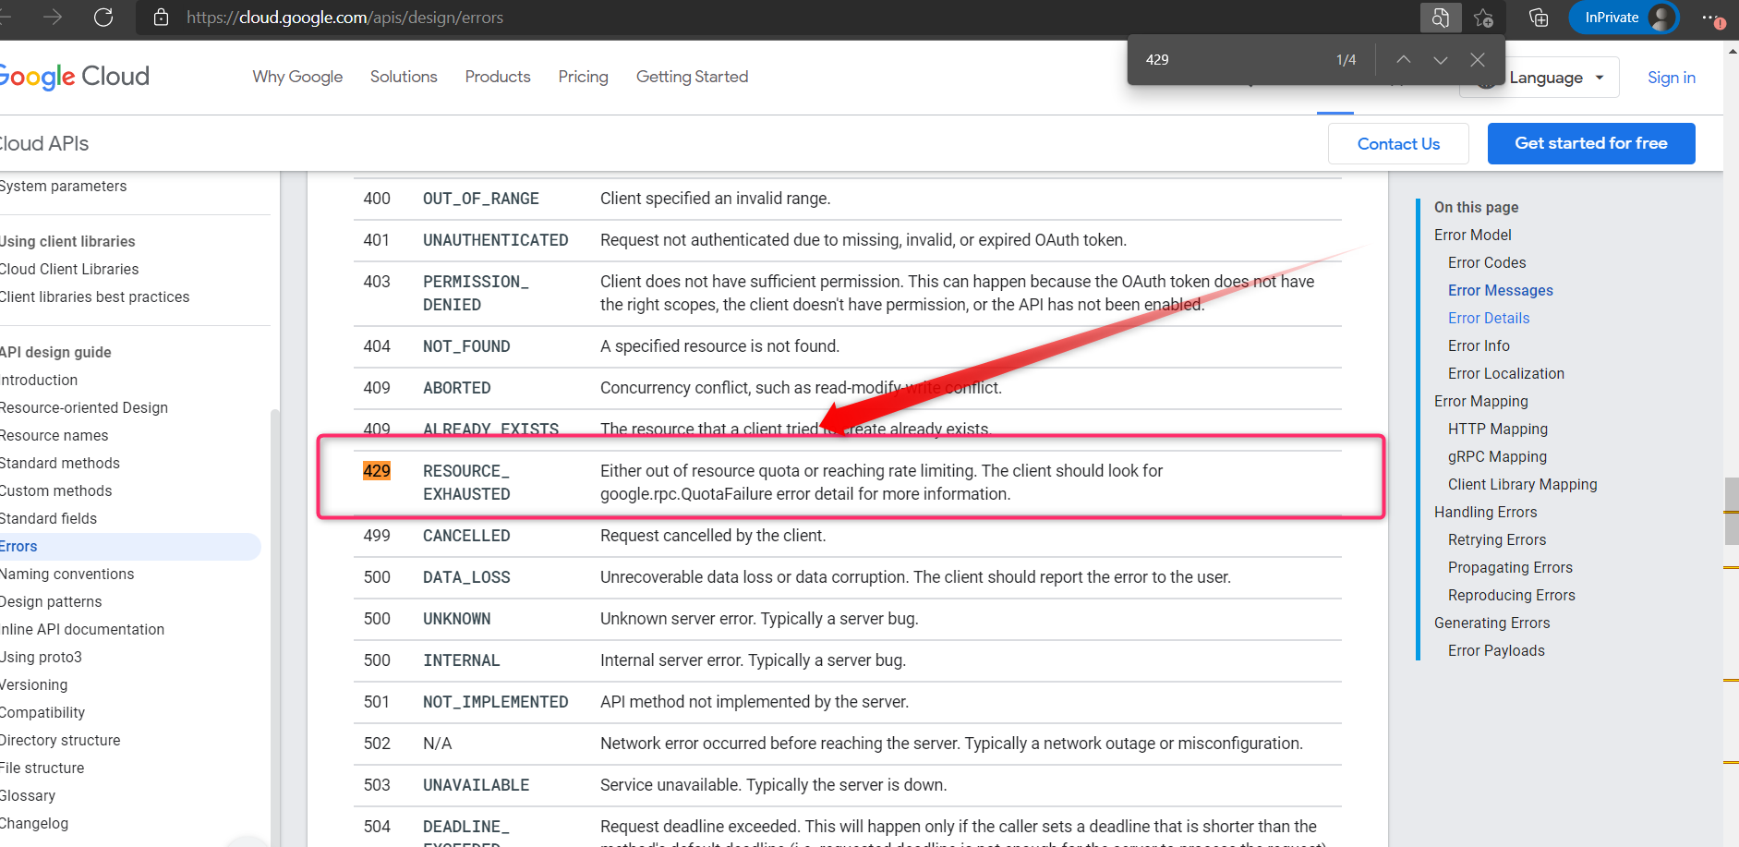
Task: Add this page to favorites star icon
Action: 1484,18
